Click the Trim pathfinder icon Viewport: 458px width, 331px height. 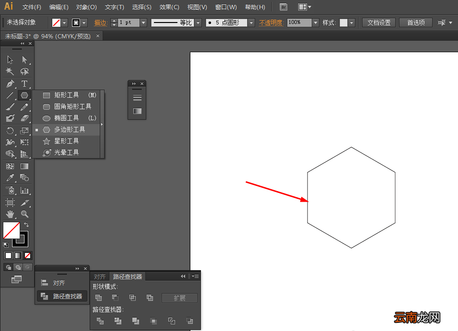click(x=117, y=321)
